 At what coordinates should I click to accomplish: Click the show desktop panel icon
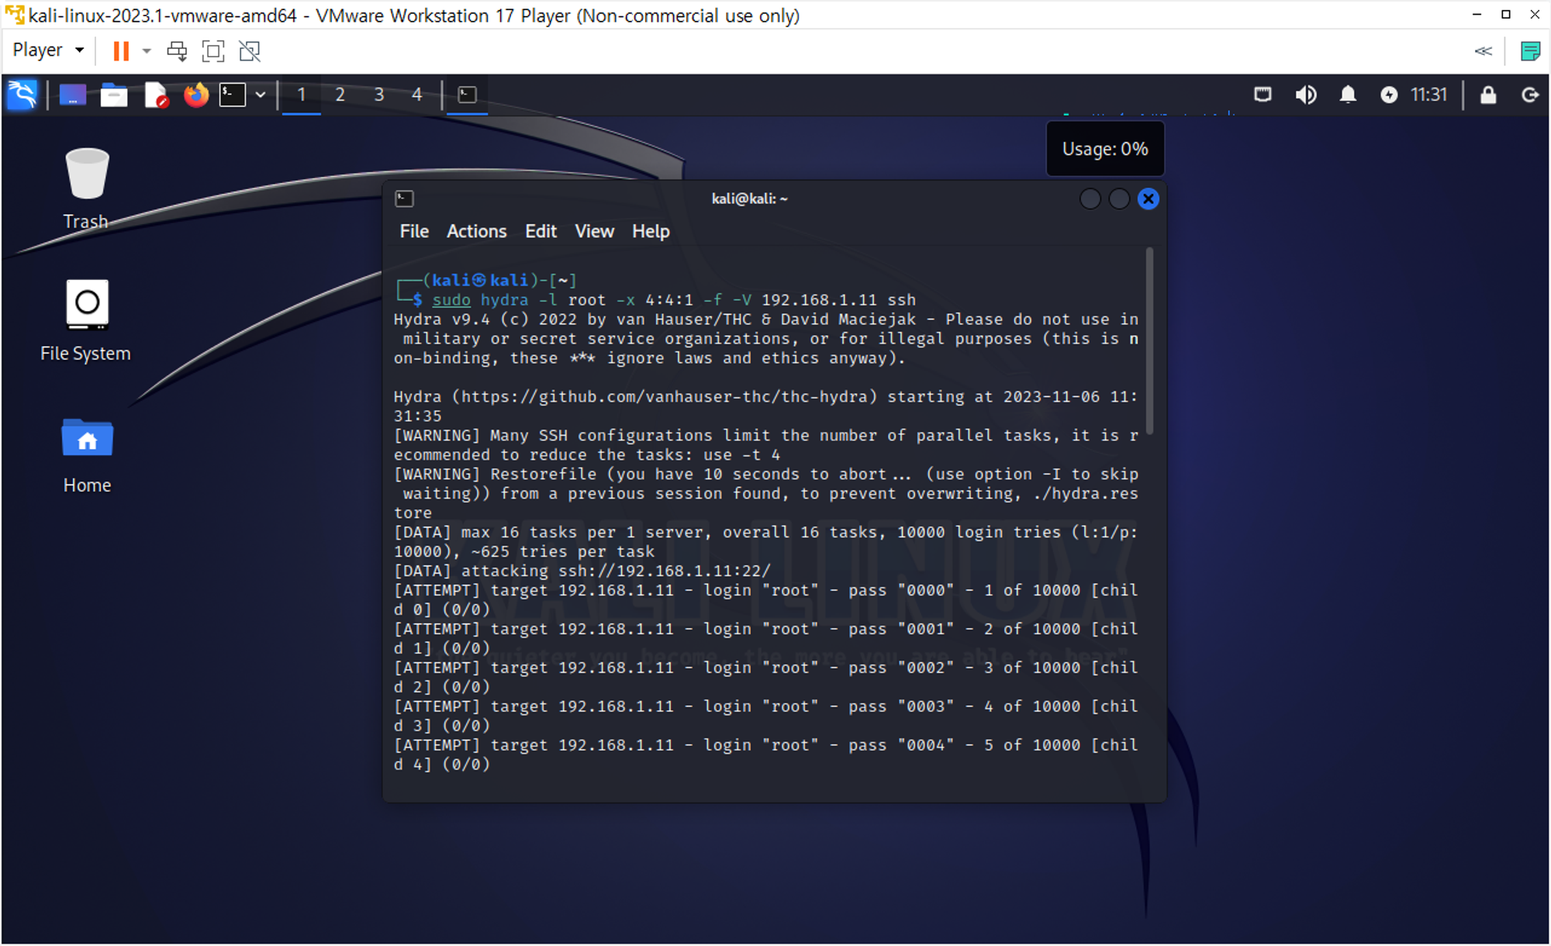[73, 95]
